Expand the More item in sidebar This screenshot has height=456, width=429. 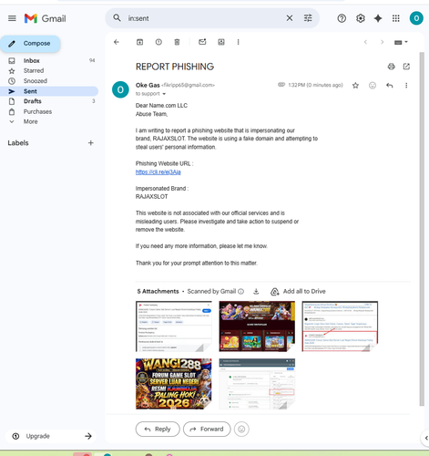30,121
